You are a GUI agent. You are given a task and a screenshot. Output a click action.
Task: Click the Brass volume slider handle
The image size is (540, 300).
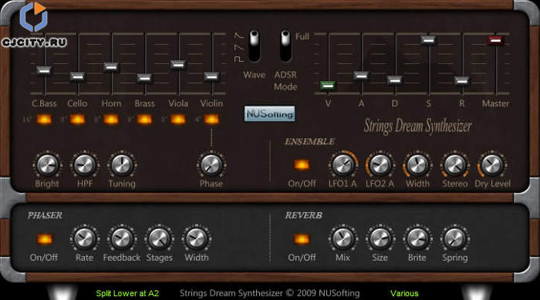point(145,78)
